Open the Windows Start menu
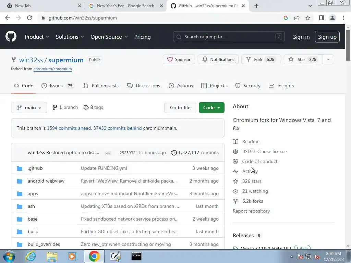The width and height of the screenshot is (351, 263). 9,256
